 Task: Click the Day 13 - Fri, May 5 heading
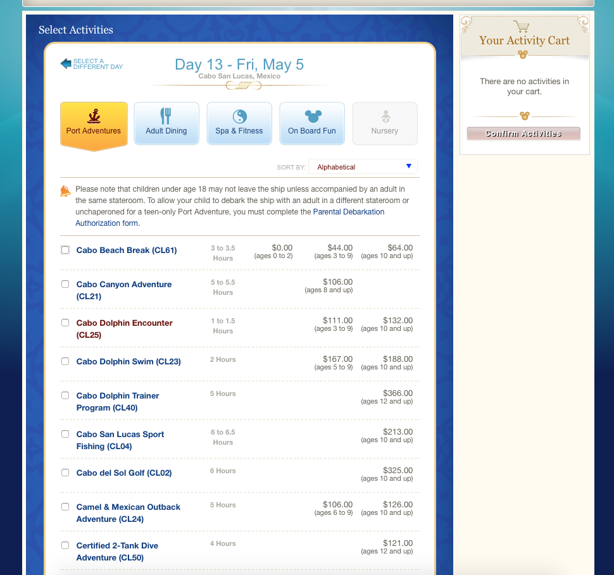[239, 64]
